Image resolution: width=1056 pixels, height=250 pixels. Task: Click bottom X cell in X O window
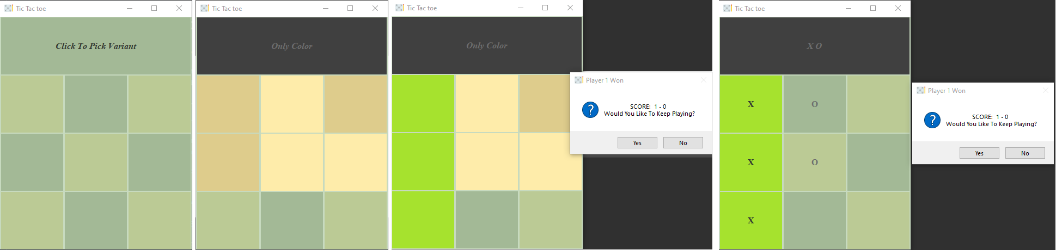(x=751, y=220)
